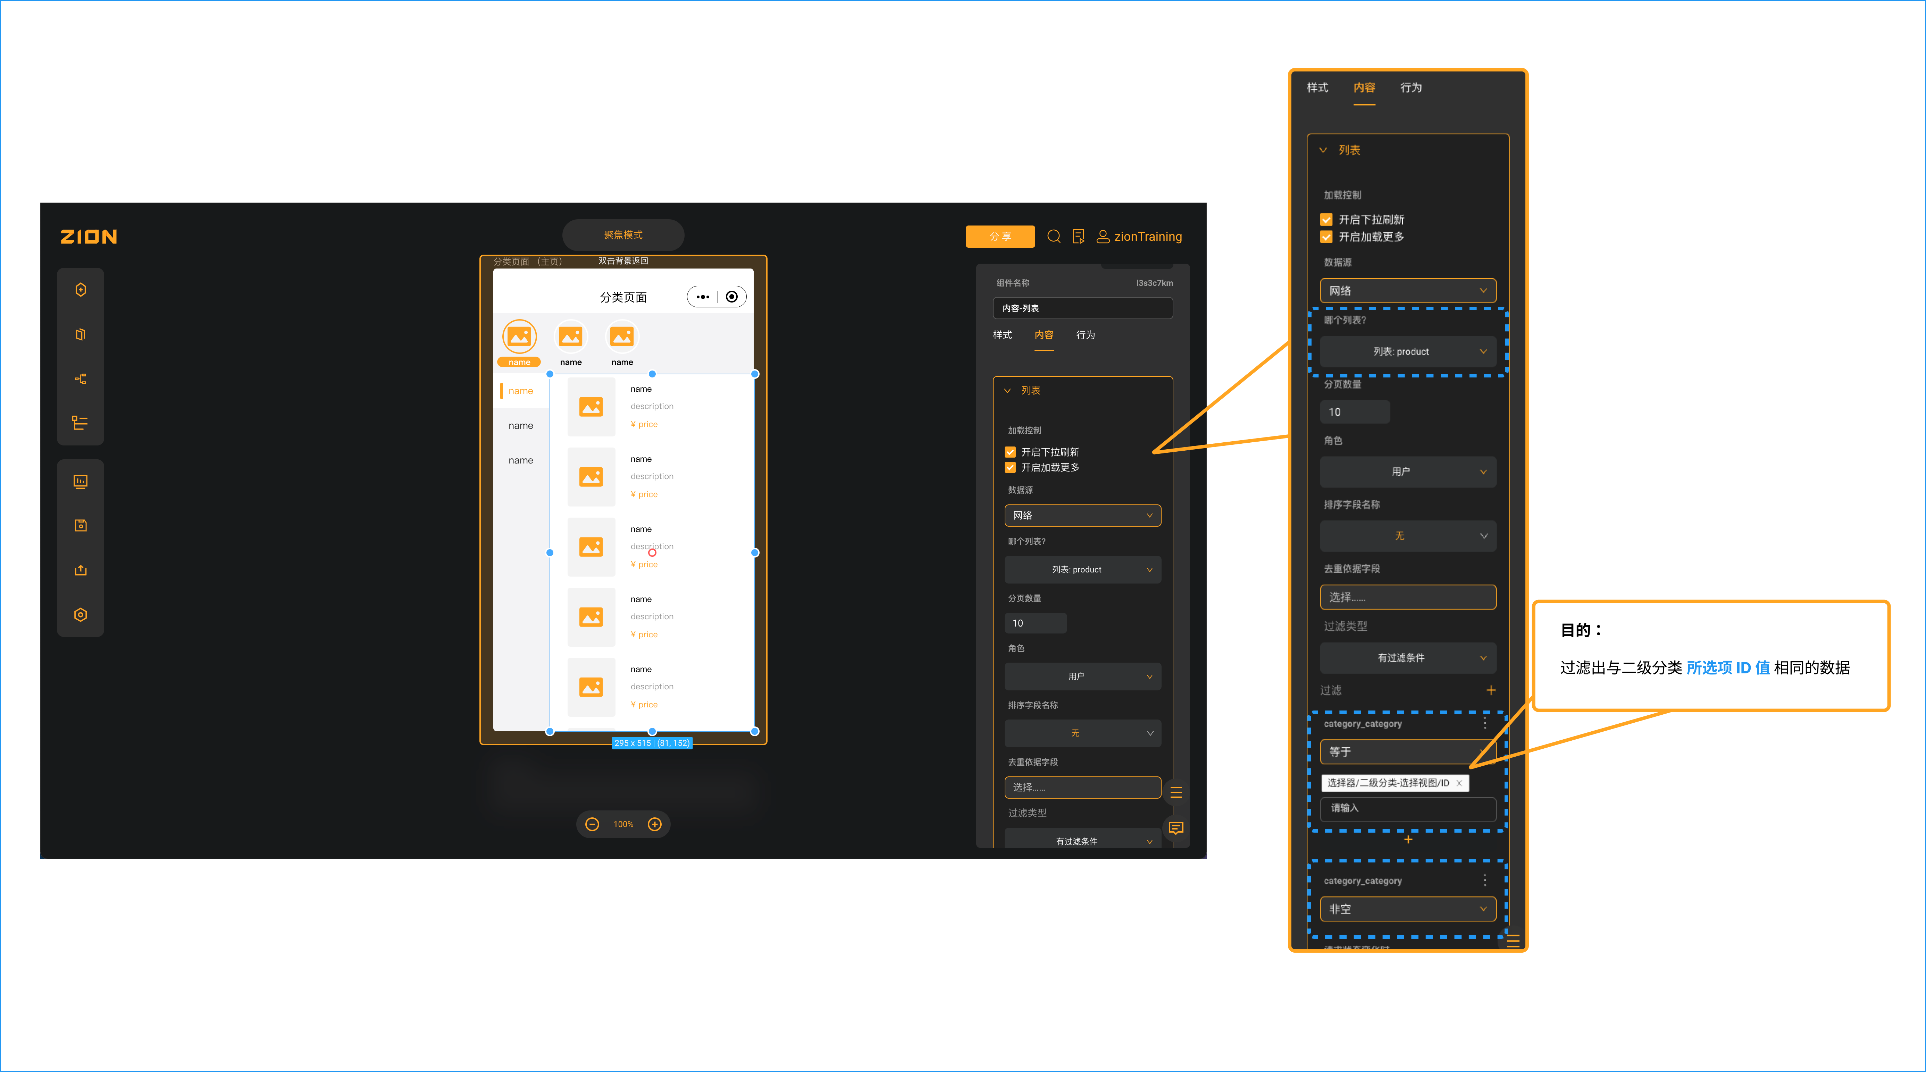
Task: Switch to 样式 tab in enlarged panel
Action: click(1317, 87)
